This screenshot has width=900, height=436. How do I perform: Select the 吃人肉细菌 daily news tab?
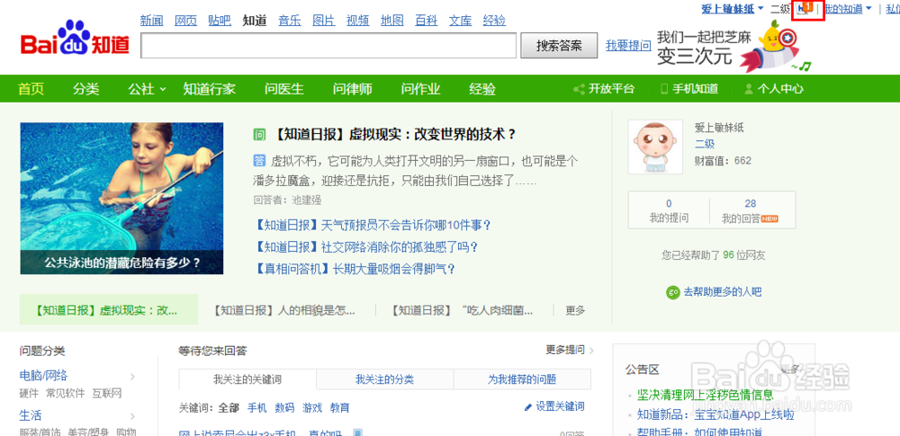463,310
